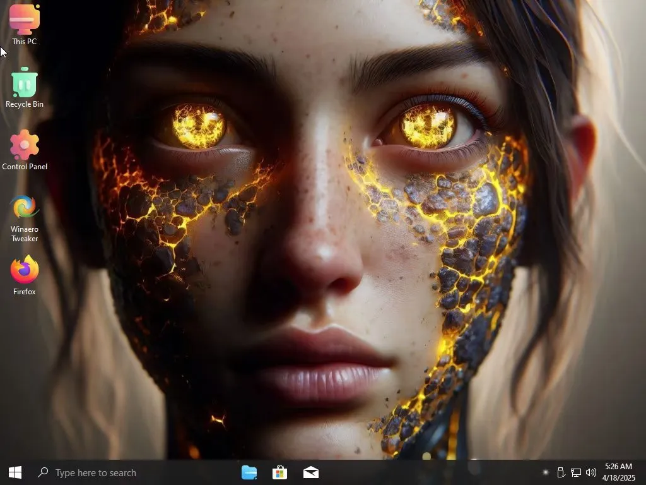Image resolution: width=646 pixels, height=485 pixels.
Task: Click the network status tray icon
Action: 576,472
